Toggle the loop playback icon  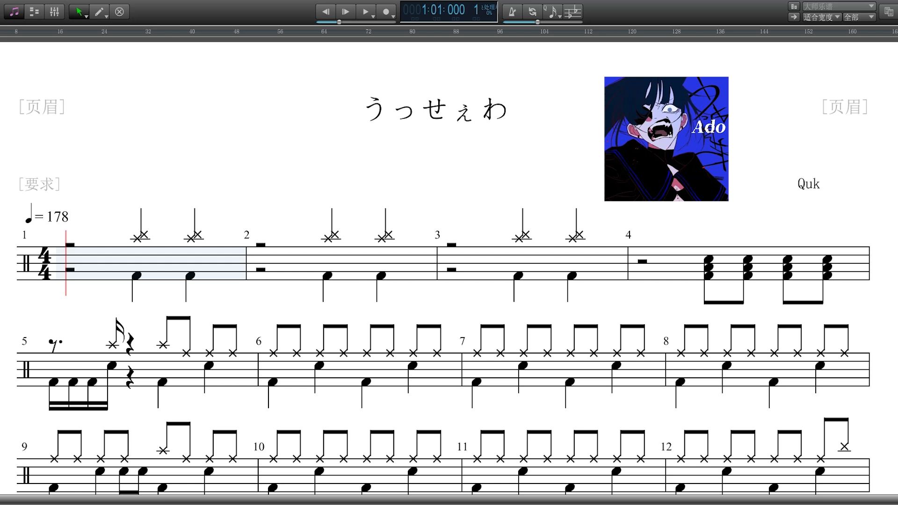pyautogui.click(x=532, y=12)
